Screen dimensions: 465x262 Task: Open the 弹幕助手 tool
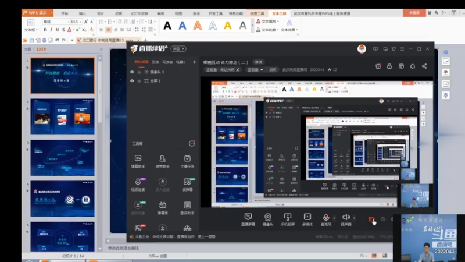click(x=138, y=161)
